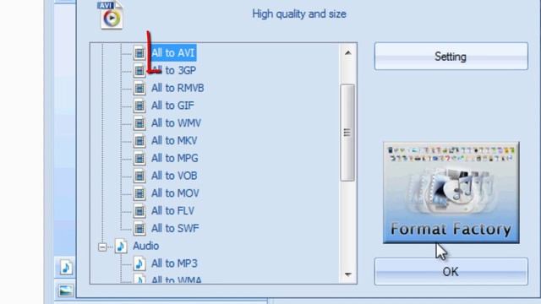Choose All to WMV format

click(176, 123)
